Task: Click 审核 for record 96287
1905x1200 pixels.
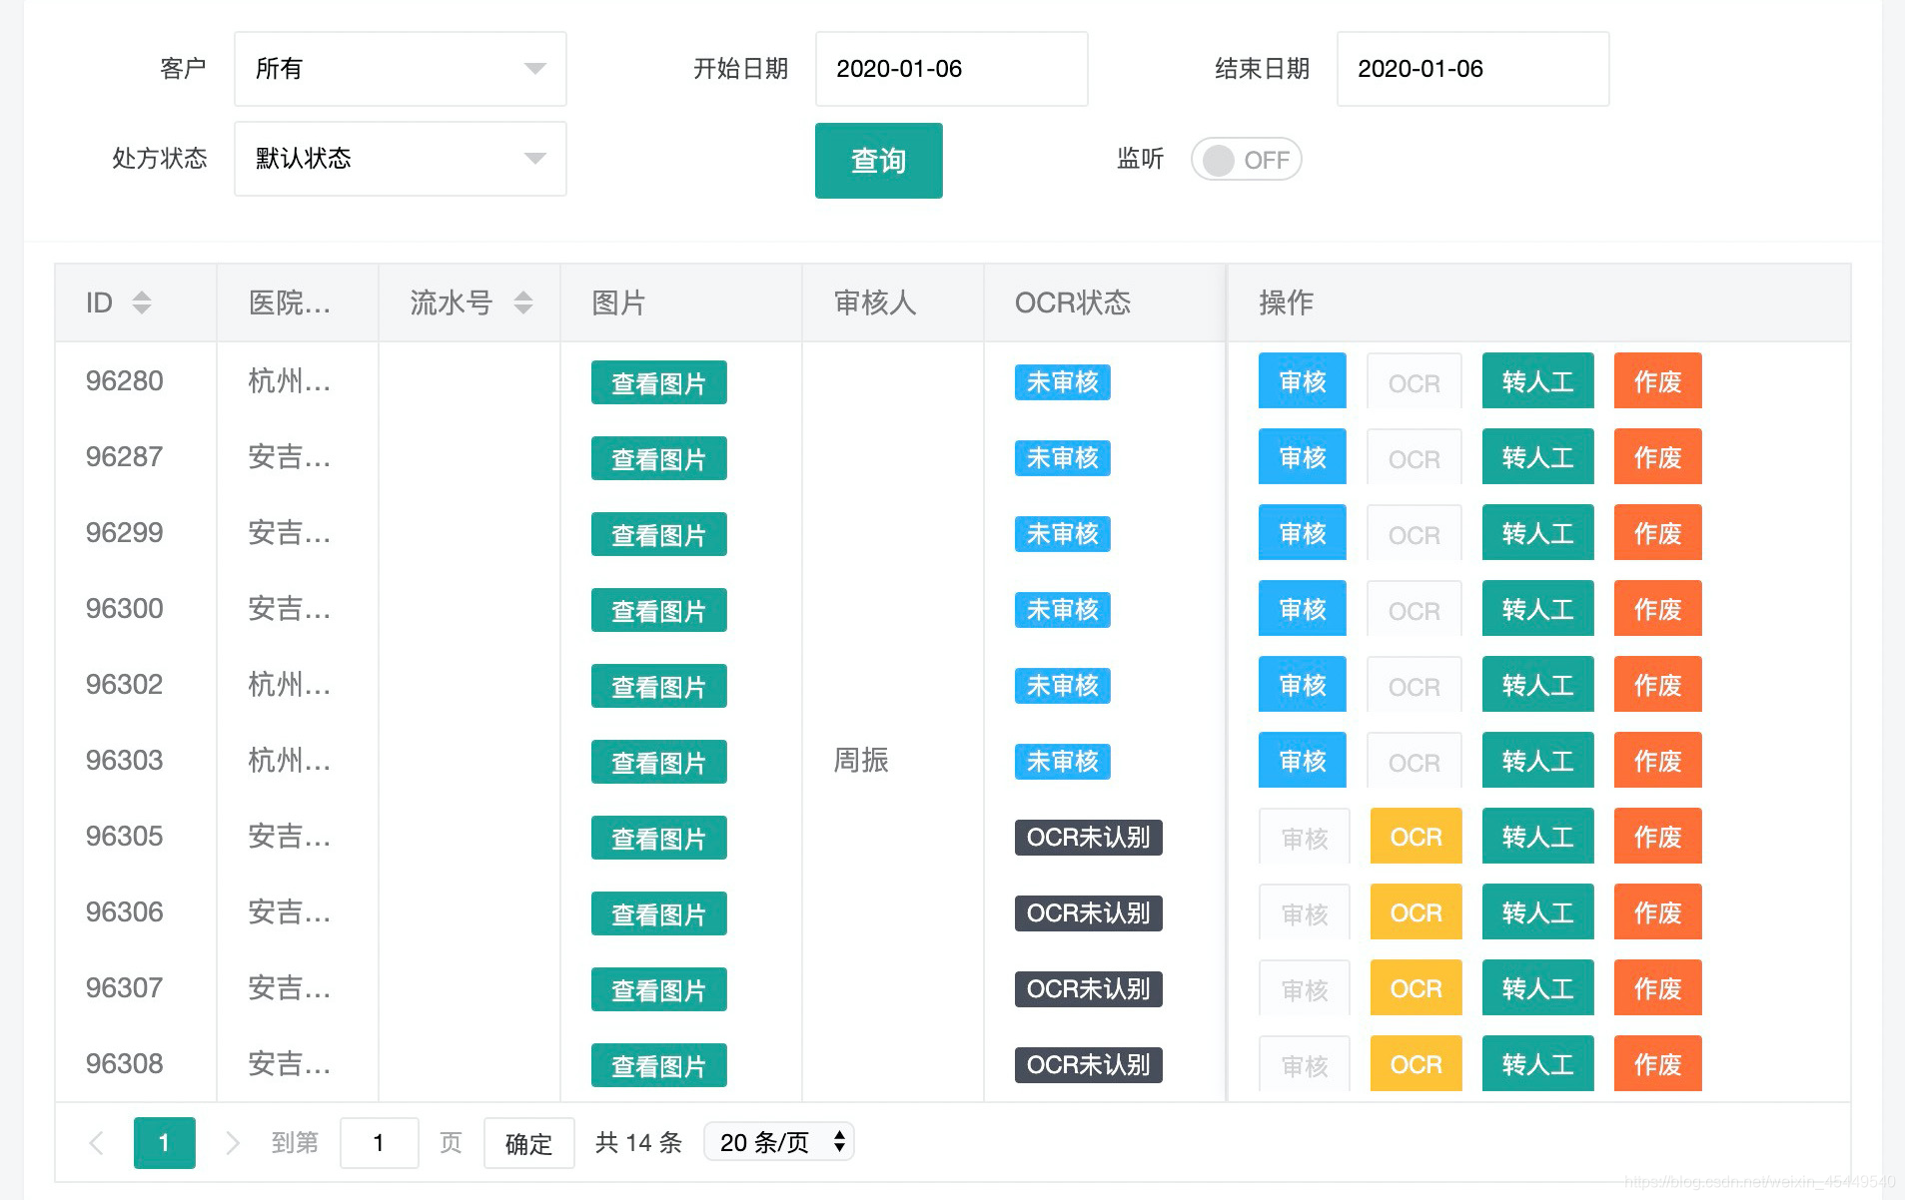Action: click(x=1301, y=457)
